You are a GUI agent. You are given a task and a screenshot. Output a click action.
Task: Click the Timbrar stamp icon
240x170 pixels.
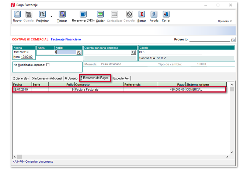[62, 15]
